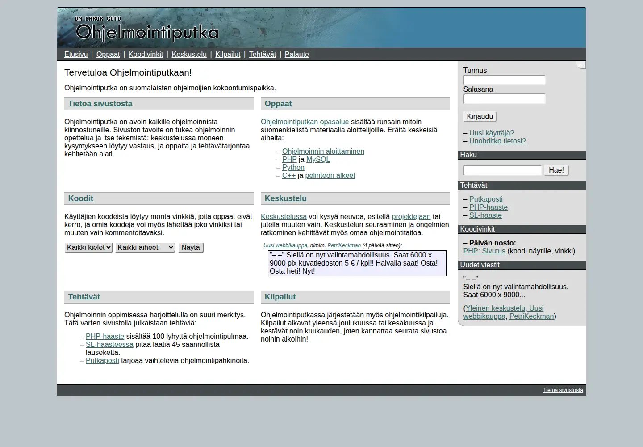Open Kilpailut from the top navigation bar
Image resolution: width=643 pixels, height=447 pixels.
click(228, 54)
